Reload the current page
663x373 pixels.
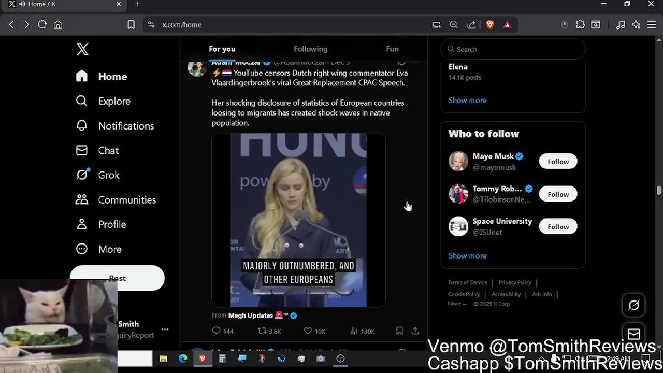coord(42,24)
